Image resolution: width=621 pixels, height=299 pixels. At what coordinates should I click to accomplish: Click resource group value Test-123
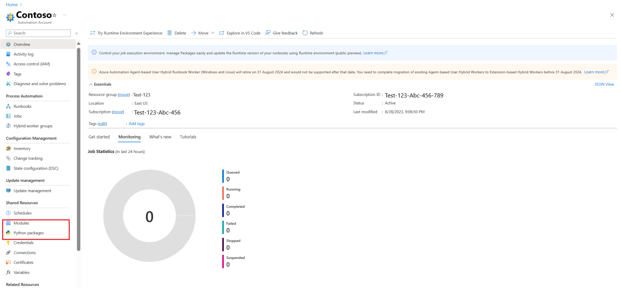click(142, 95)
